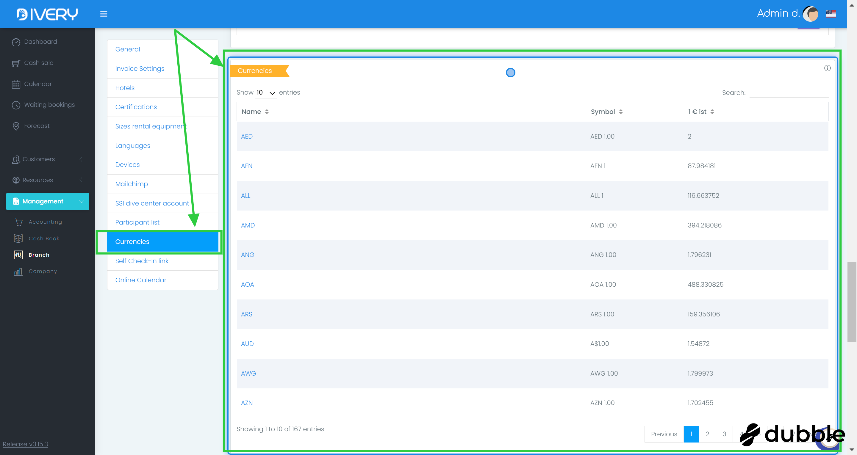Click the US flag language icon
The image size is (857, 455).
point(831,14)
